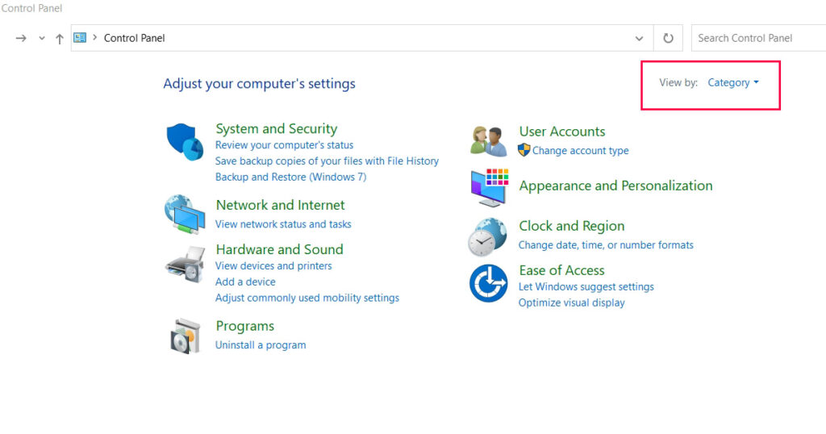Screen dimensions: 826x434
Task: Open Uninstall a program link
Action: (x=261, y=344)
